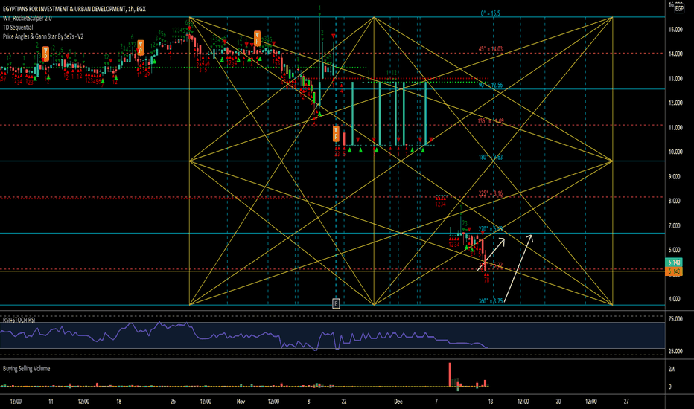The image size is (694, 409).
Task: Click the 180° = 9.63 Gann level label
Action: (x=491, y=157)
